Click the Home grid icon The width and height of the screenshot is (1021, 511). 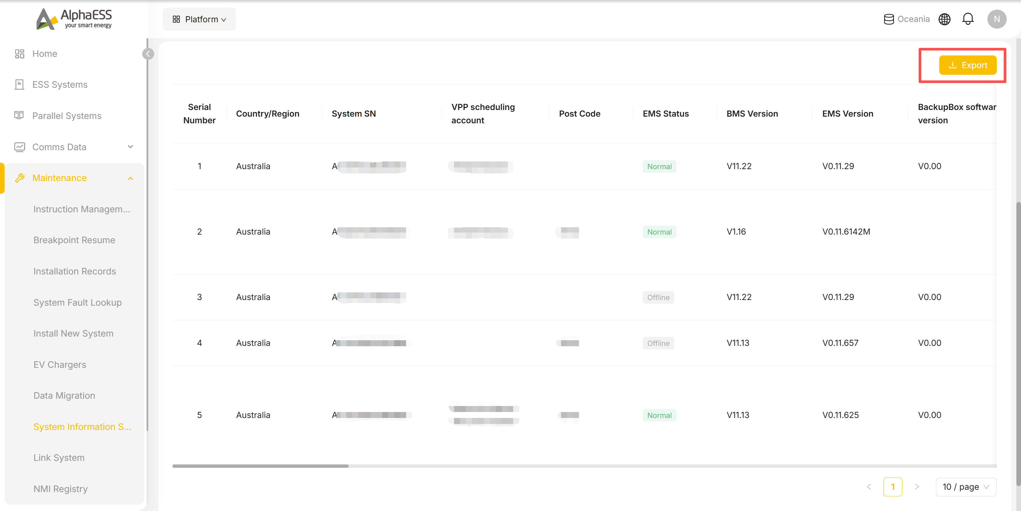pyautogui.click(x=19, y=54)
